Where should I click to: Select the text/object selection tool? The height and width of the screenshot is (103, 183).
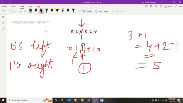pos(14,11)
